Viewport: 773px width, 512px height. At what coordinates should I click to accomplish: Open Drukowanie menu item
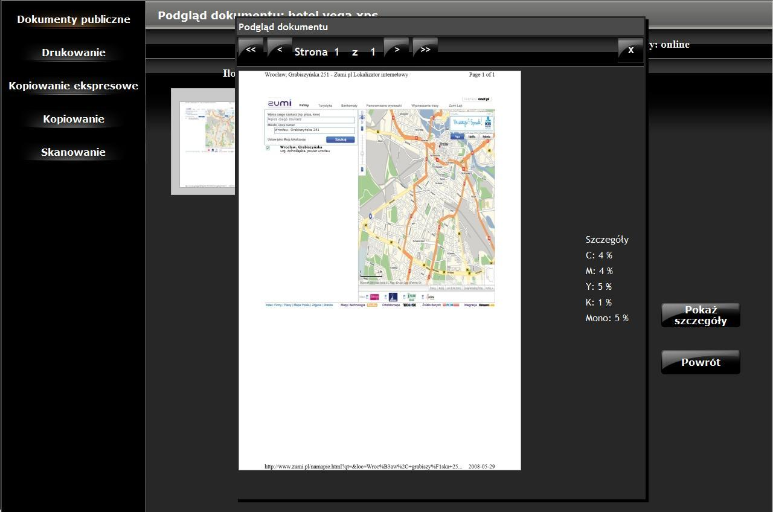pyautogui.click(x=74, y=53)
